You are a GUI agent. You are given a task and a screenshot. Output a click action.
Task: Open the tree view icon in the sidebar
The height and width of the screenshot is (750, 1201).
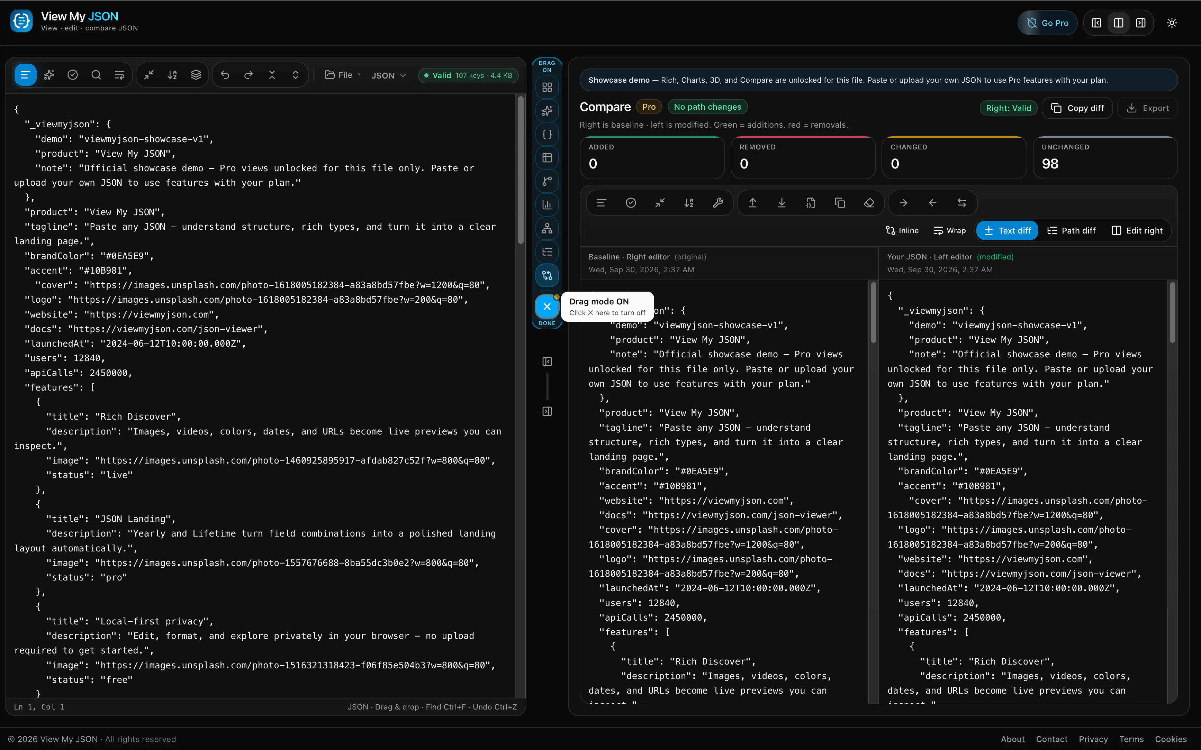(547, 252)
